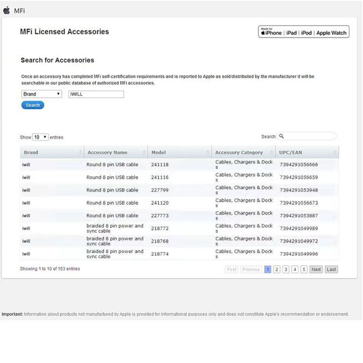Click UPC 7394291056659

[x=298, y=177]
